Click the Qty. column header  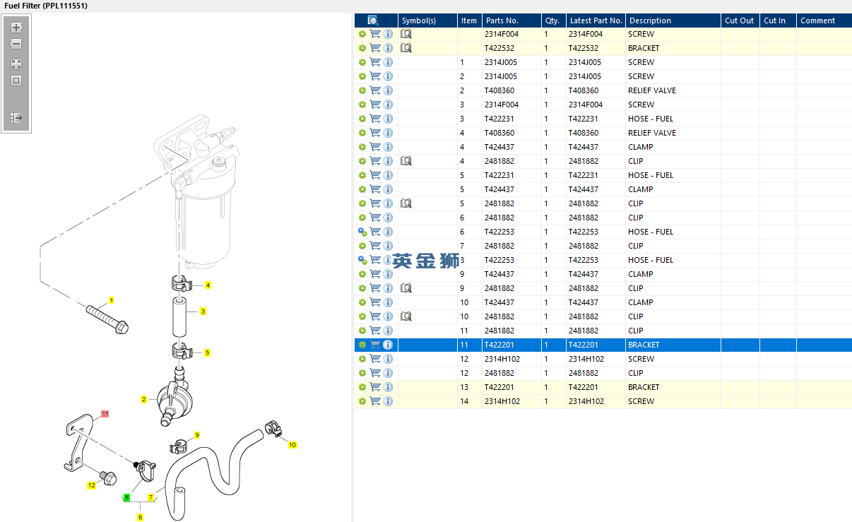pos(553,20)
